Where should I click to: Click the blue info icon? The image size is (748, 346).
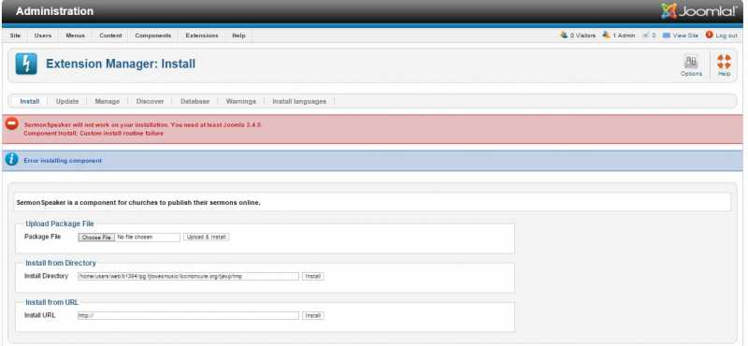point(12,159)
